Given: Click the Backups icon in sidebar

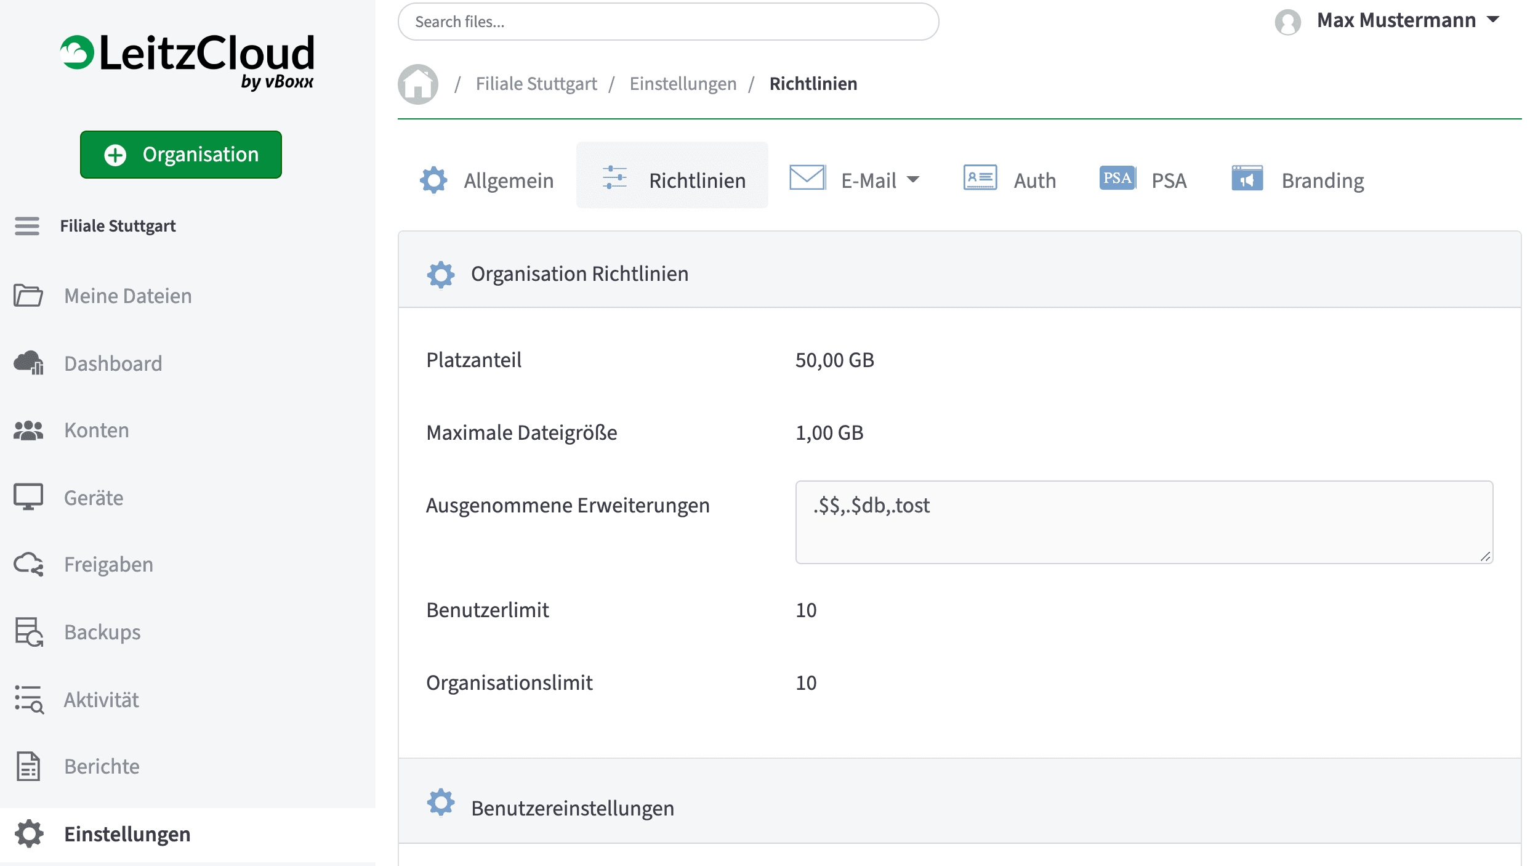Looking at the screenshot, I should click(28, 632).
